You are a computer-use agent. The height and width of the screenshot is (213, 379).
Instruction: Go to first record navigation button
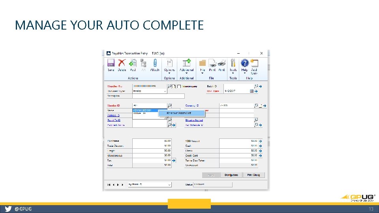109,185
